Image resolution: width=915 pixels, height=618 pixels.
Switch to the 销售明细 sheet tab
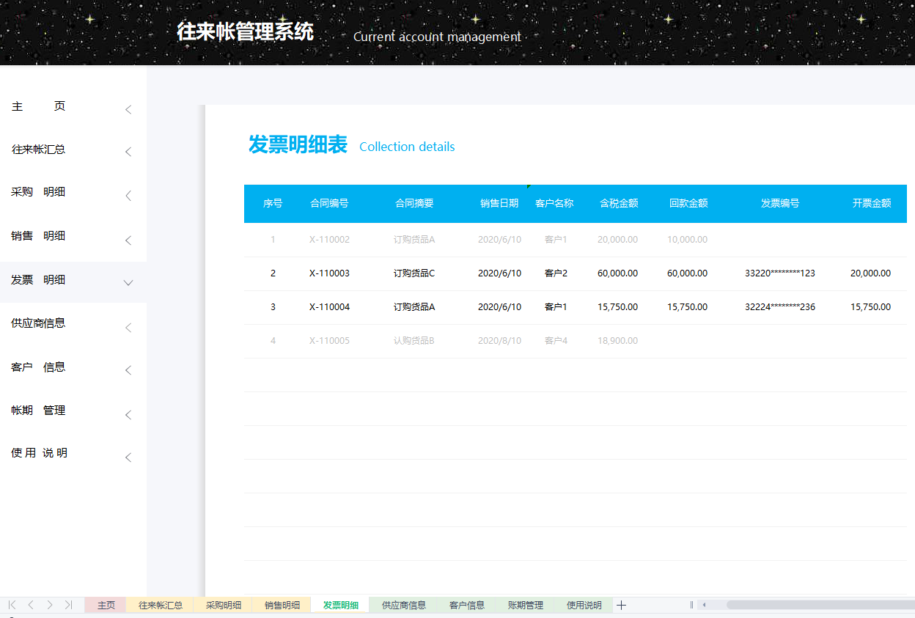click(281, 605)
